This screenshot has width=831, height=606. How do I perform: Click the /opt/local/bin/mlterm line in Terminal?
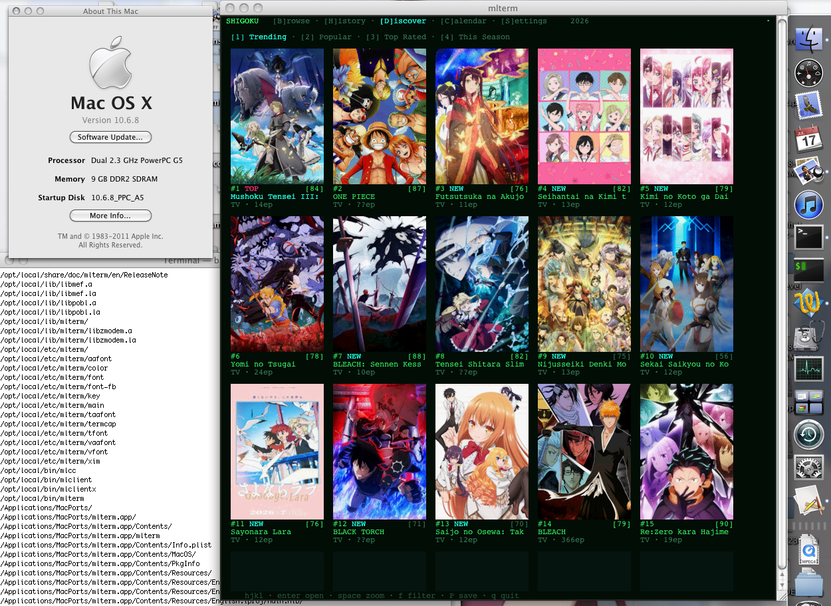[42, 498]
